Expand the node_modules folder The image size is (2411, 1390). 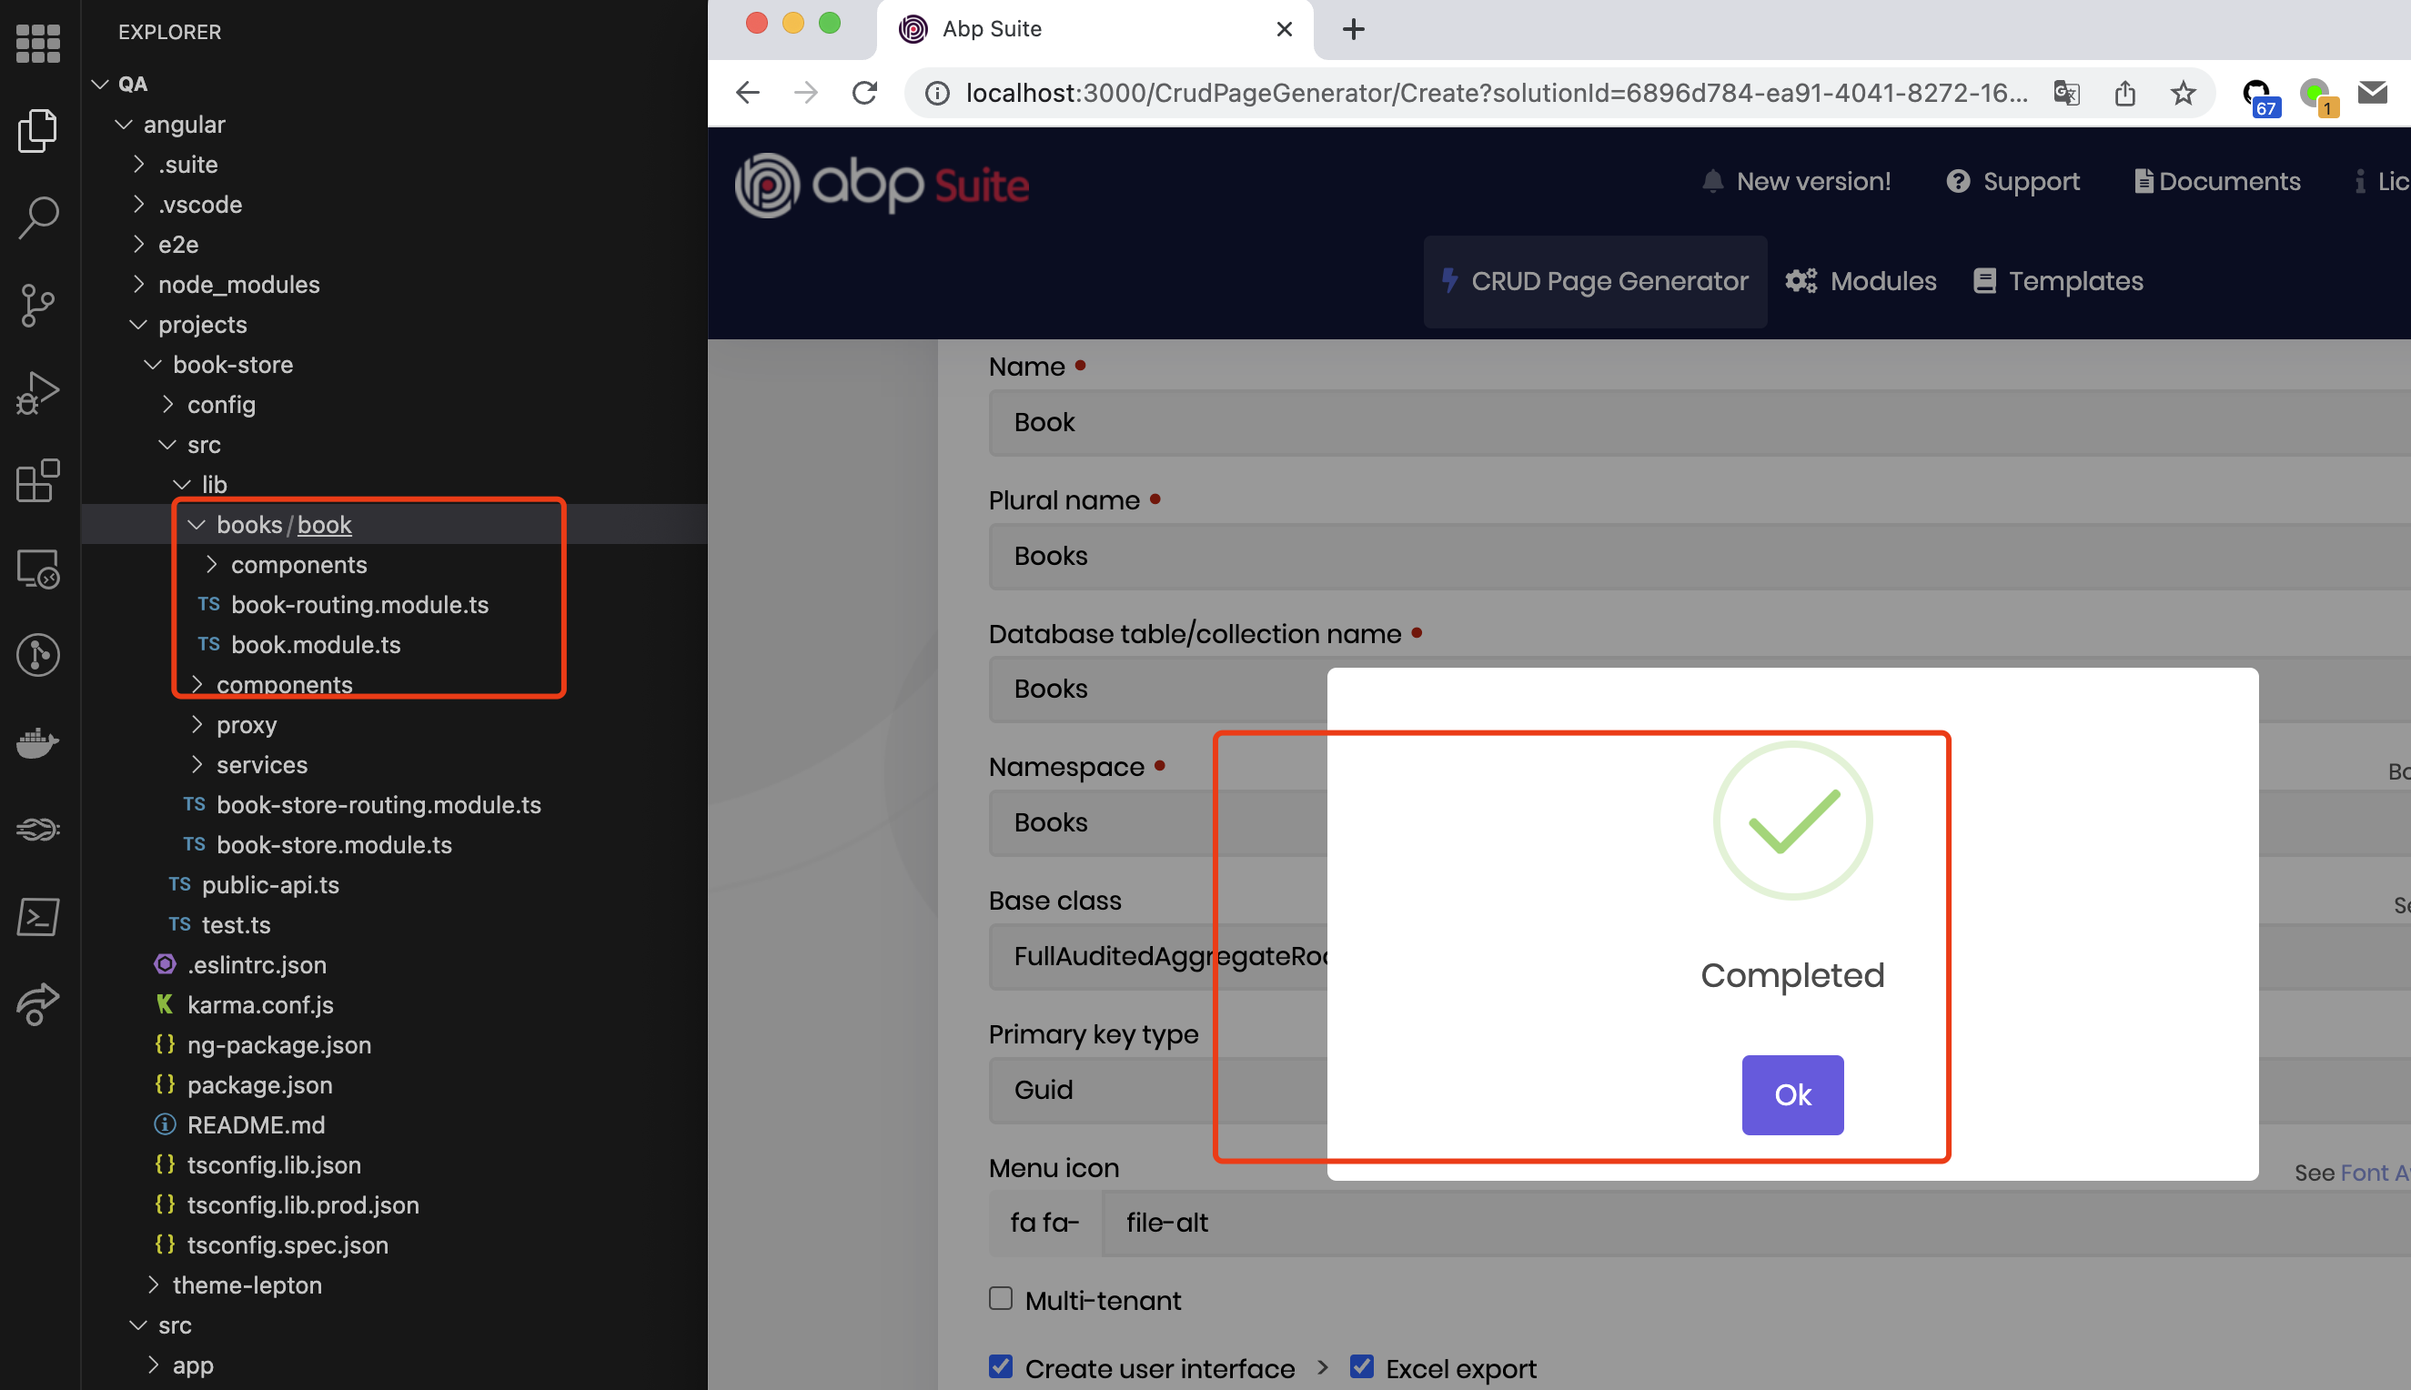pyautogui.click(x=238, y=285)
